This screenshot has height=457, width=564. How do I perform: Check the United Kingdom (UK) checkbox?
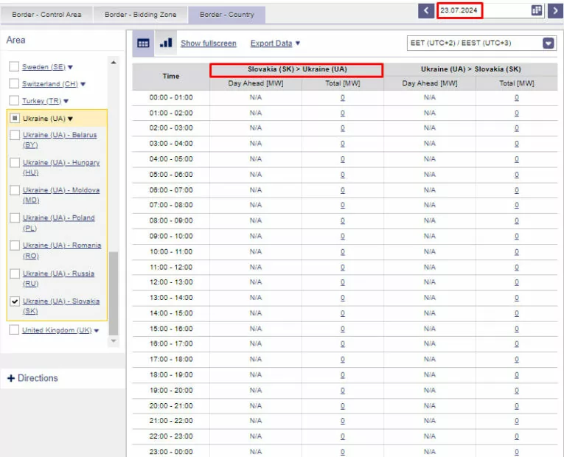(14, 329)
